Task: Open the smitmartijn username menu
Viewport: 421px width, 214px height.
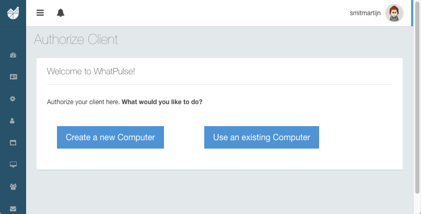Action: tap(365, 13)
